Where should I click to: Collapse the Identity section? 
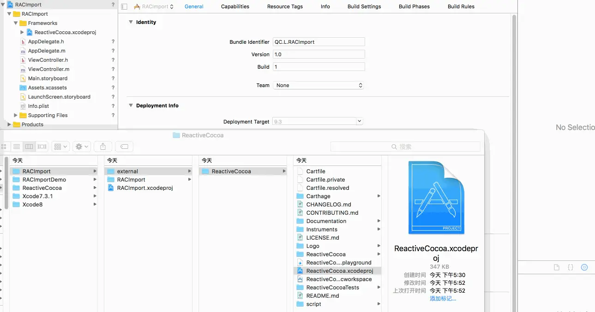(131, 22)
